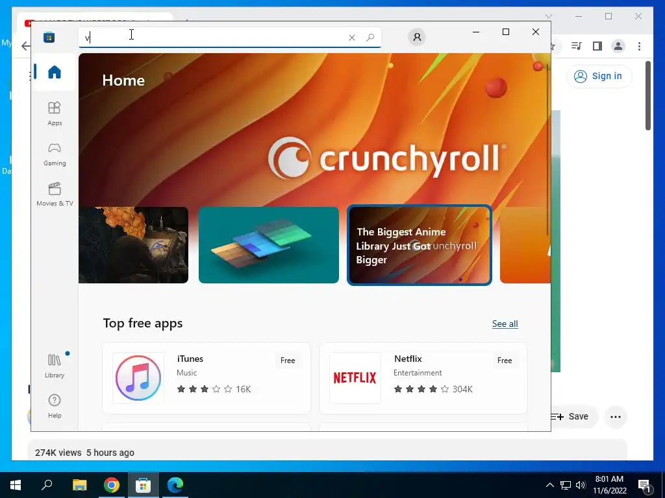Viewport: 665px width, 498px height.
Task: Expand the Chrome tab search chevron
Action: tap(548, 16)
